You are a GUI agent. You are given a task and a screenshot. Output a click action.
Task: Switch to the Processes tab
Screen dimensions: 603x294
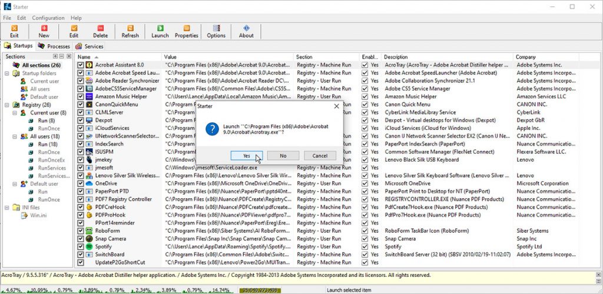[x=54, y=46]
